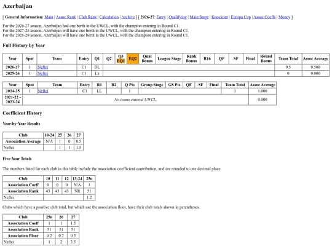The width and height of the screenshot is (332, 249).
Task: Click Neftci's 3.5 total in last table
Action: click(x=73, y=242)
